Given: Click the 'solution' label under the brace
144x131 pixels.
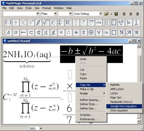Looking at the screenshot, I should 27,66.
